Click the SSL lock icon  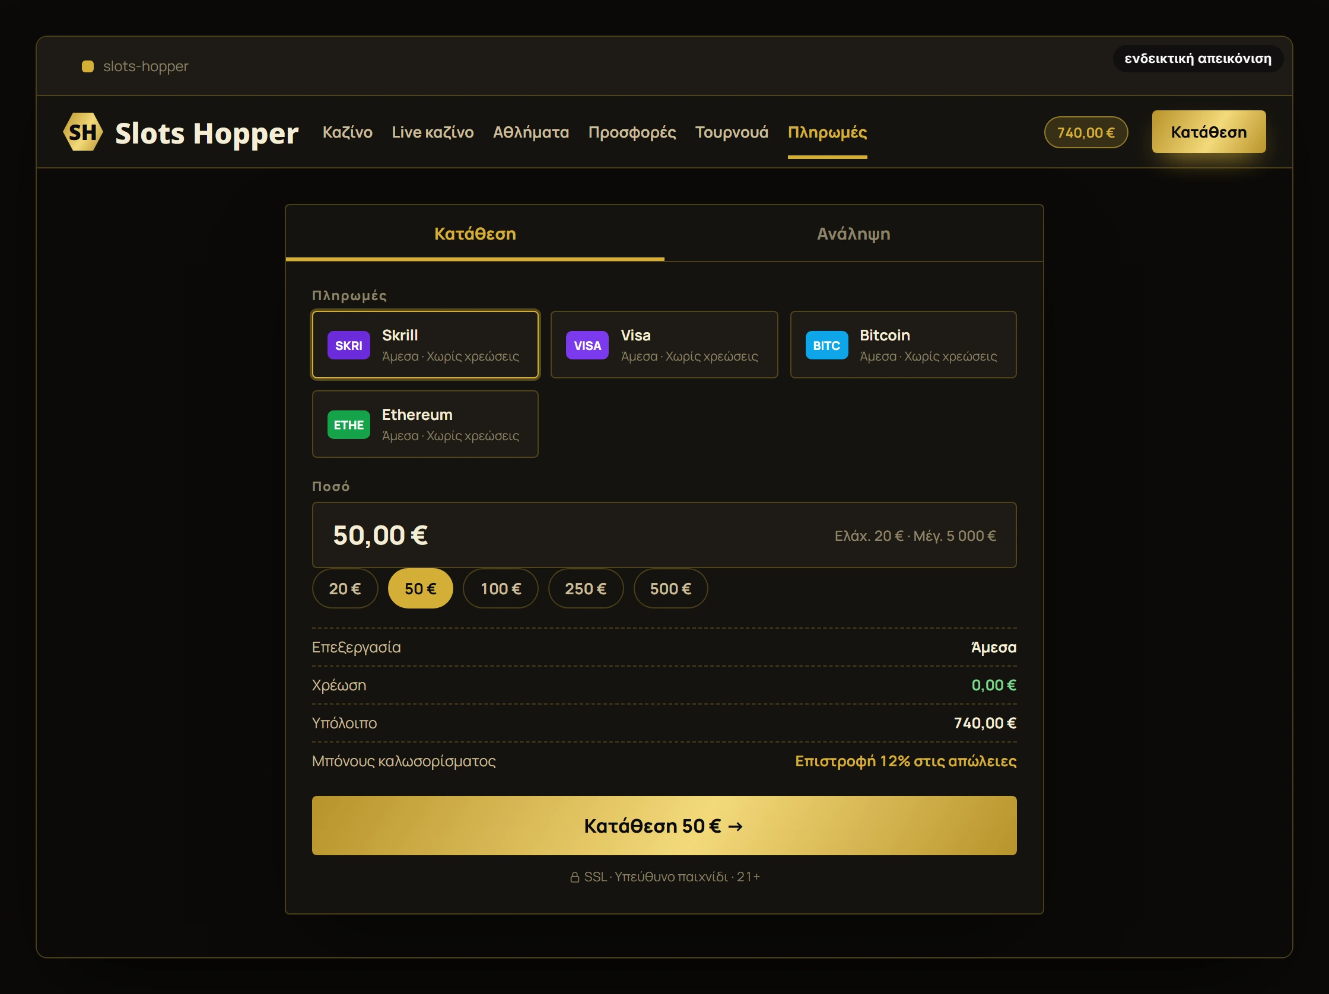coord(574,877)
